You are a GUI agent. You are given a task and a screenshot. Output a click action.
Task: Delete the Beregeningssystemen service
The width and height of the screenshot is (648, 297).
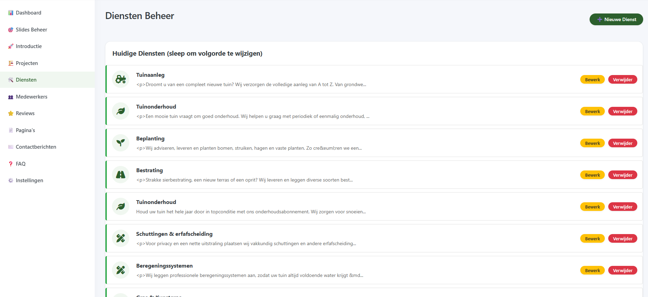[x=622, y=270]
